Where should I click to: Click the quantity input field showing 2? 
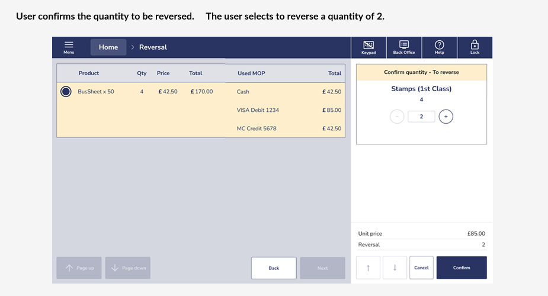[421, 117]
